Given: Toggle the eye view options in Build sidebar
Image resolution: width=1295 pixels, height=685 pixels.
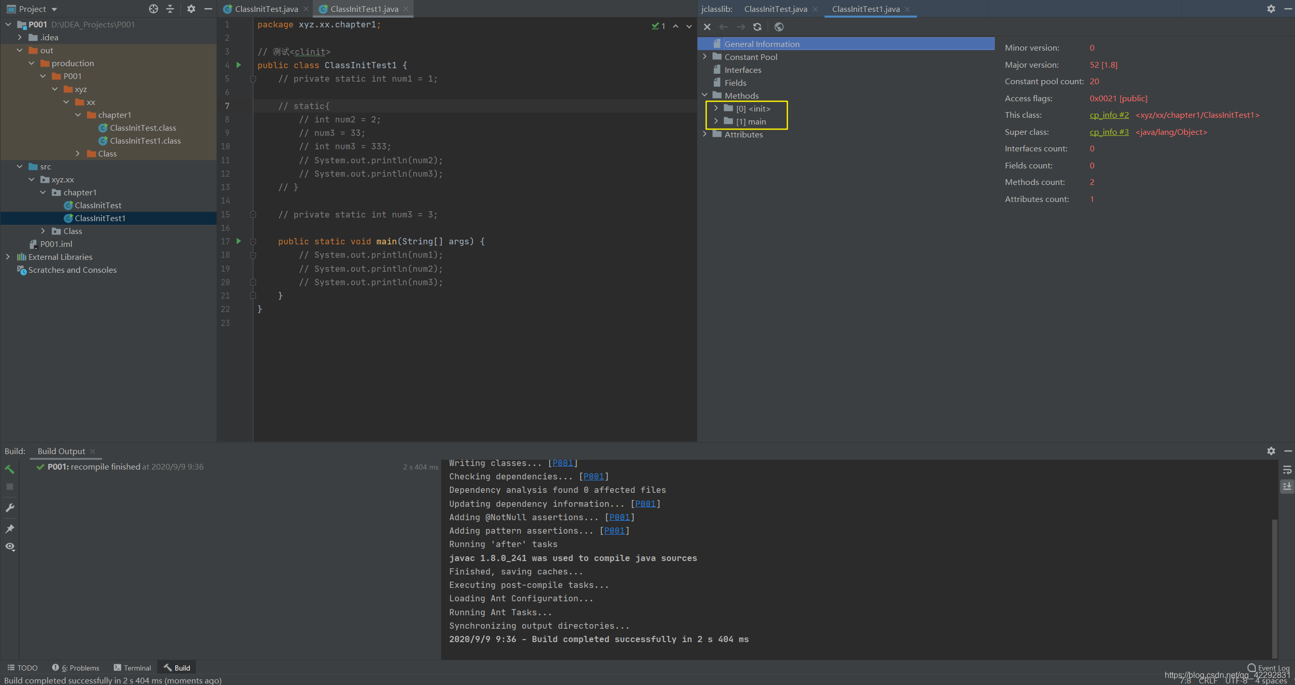Looking at the screenshot, I should pyautogui.click(x=10, y=547).
